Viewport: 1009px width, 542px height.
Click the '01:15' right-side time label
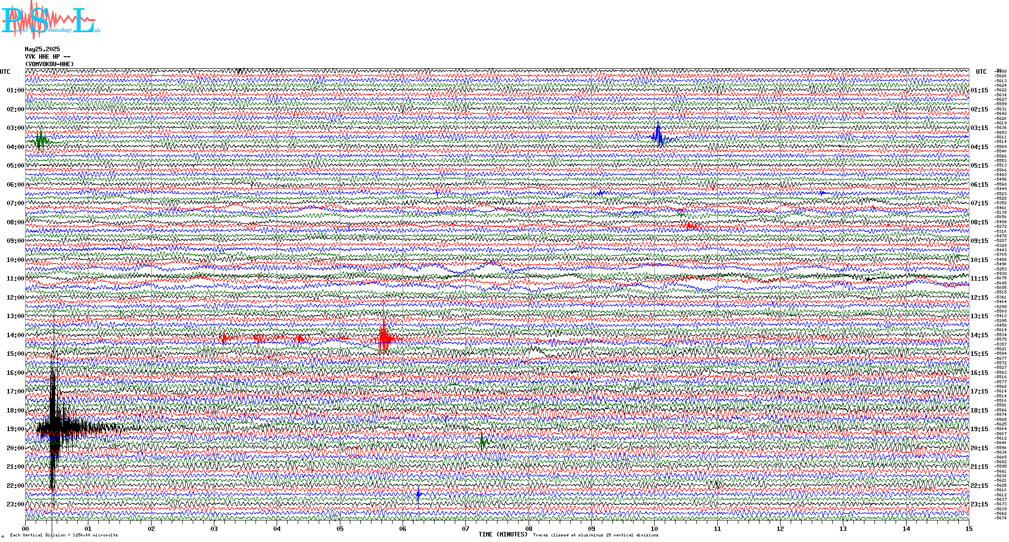[x=979, y=90]
